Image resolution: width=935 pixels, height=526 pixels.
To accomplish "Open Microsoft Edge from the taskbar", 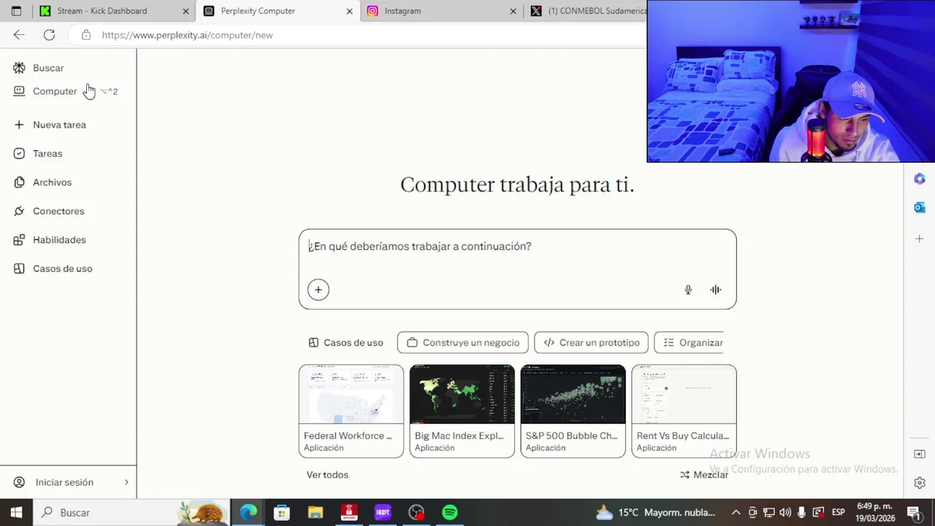I will click(248, 513).
